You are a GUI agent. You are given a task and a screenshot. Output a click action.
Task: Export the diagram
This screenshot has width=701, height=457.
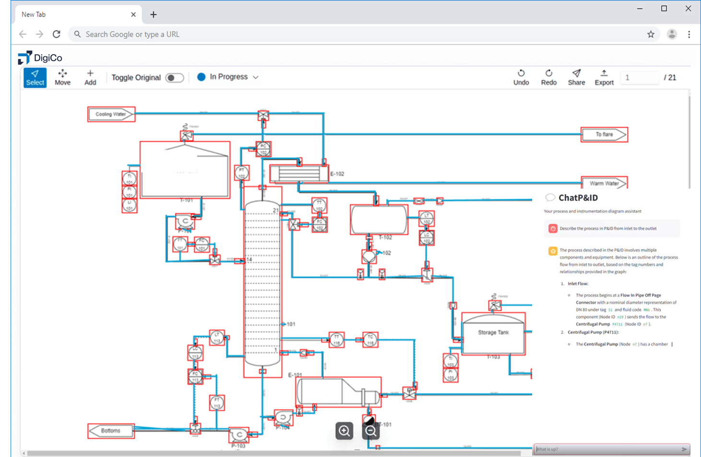click(604, 77)
